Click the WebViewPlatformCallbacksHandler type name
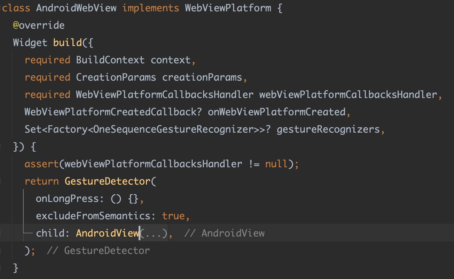Viewport: 454px width, 279px height. (x=165, y=95)
